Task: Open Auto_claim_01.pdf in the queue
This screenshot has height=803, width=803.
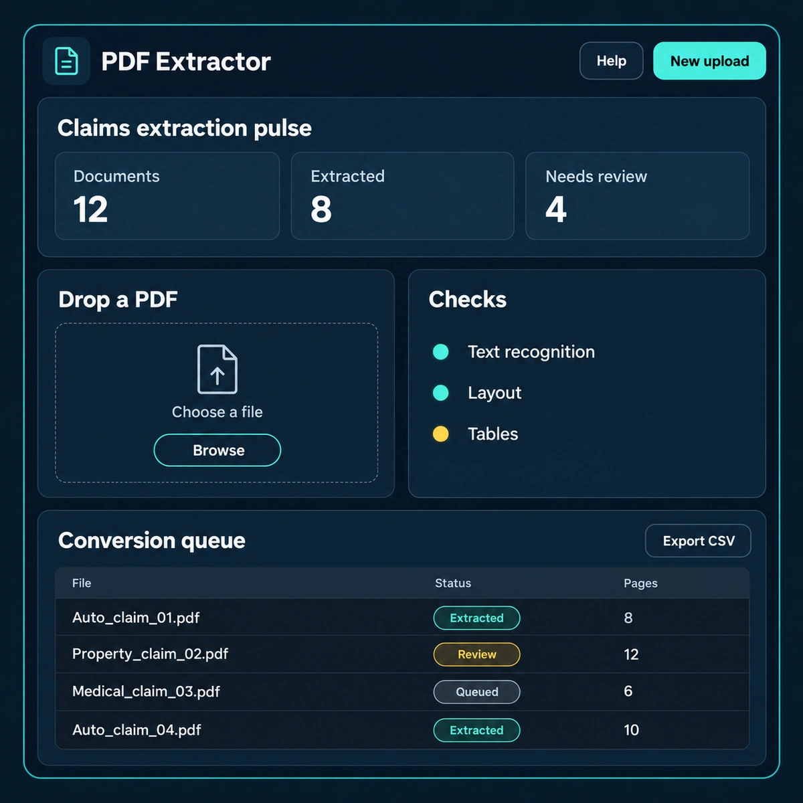Action: point(136,618)
